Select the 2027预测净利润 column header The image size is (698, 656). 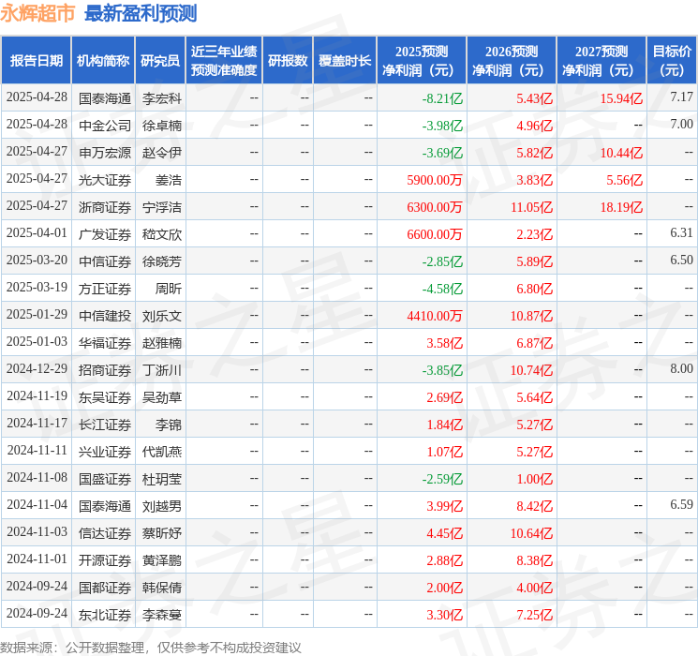point(601,61)
